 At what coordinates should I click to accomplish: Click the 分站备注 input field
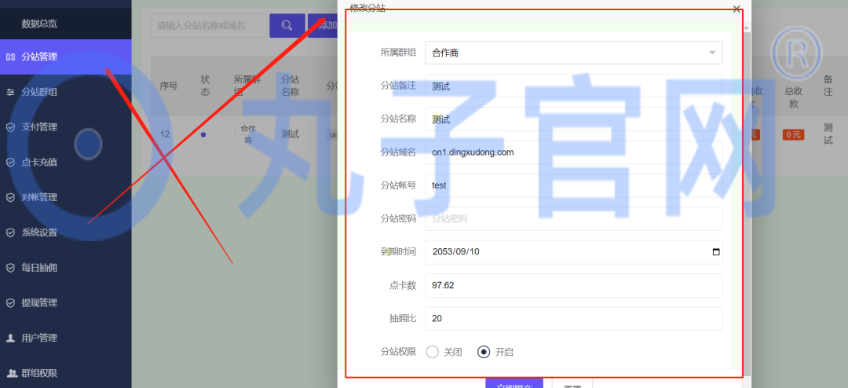tap(573, 86)
